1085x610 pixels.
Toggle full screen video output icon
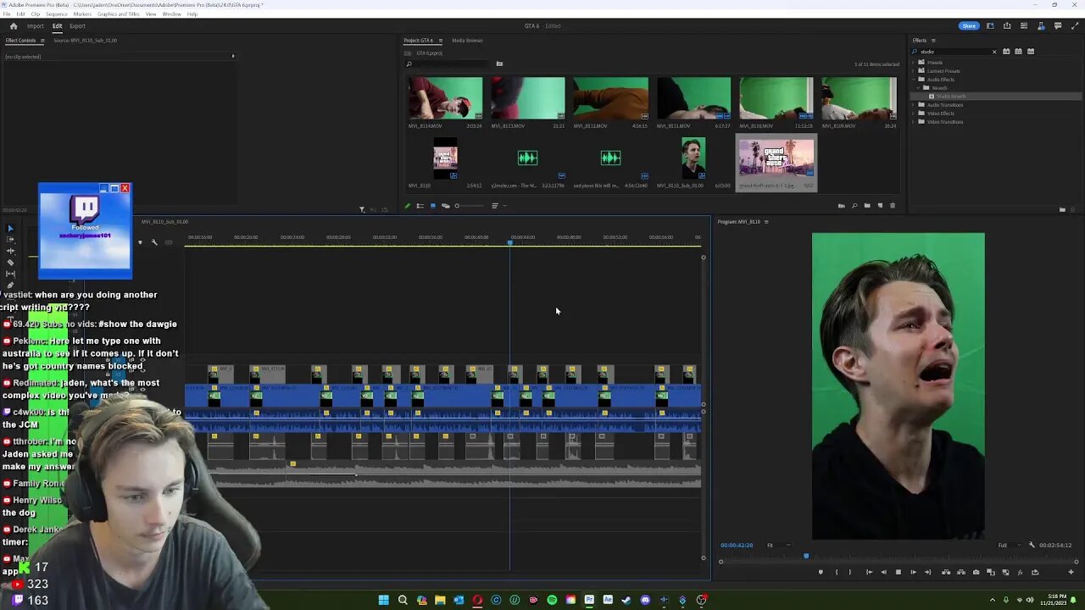tap(1074, 26)
